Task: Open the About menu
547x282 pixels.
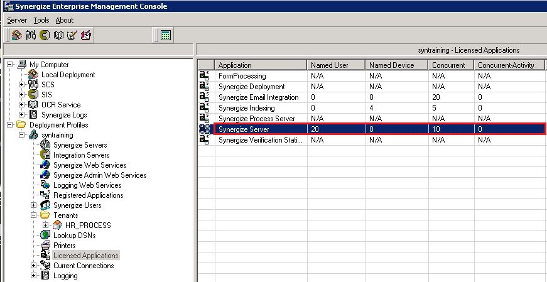Action: (x=65, y=20)
